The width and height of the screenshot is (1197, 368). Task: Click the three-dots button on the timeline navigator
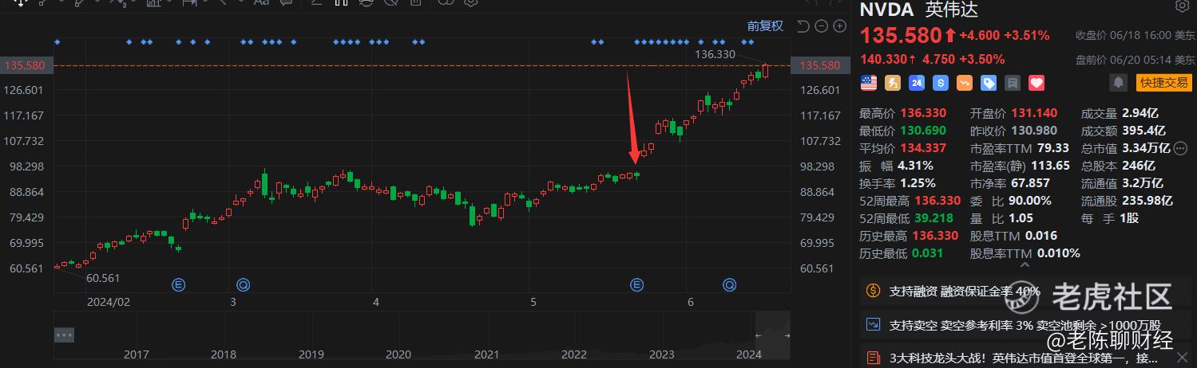(x=64, y=335)
